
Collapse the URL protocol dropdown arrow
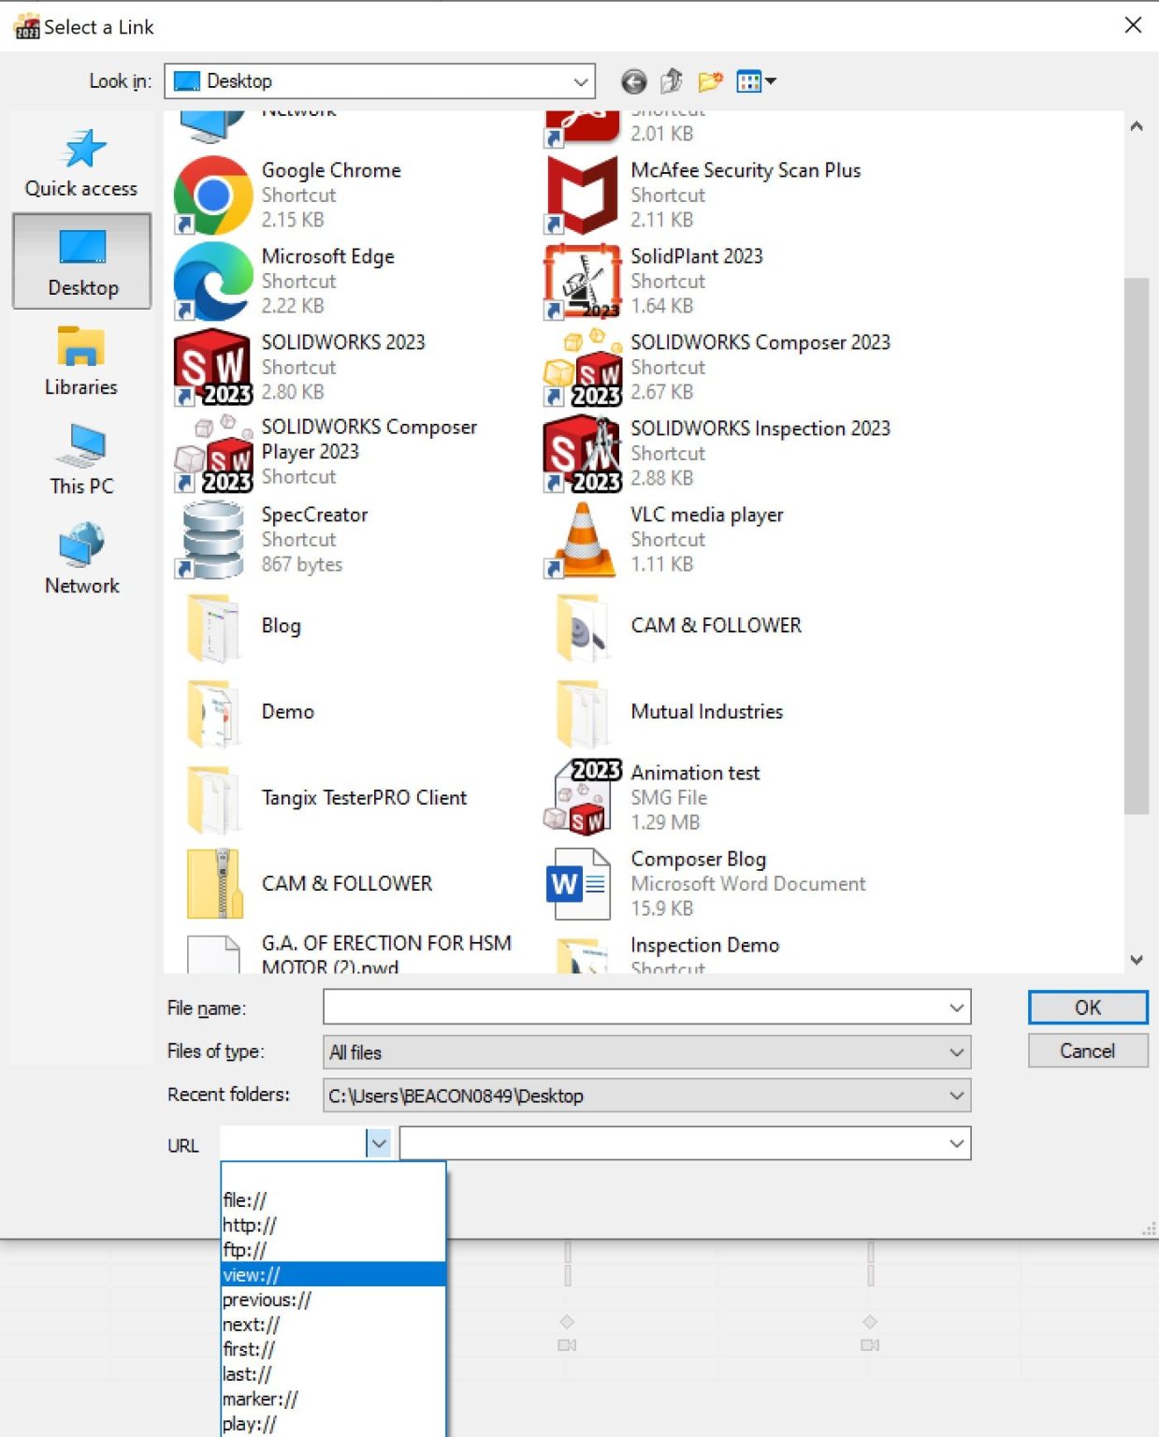point(379,1143)
